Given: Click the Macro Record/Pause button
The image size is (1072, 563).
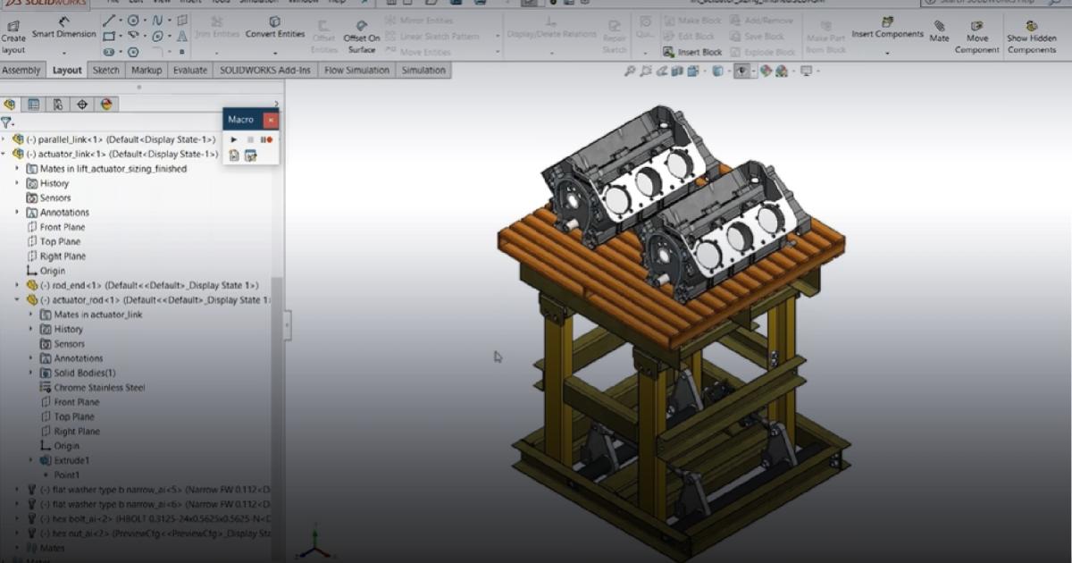Looking at the screenshot, I should tap(266, 139).
